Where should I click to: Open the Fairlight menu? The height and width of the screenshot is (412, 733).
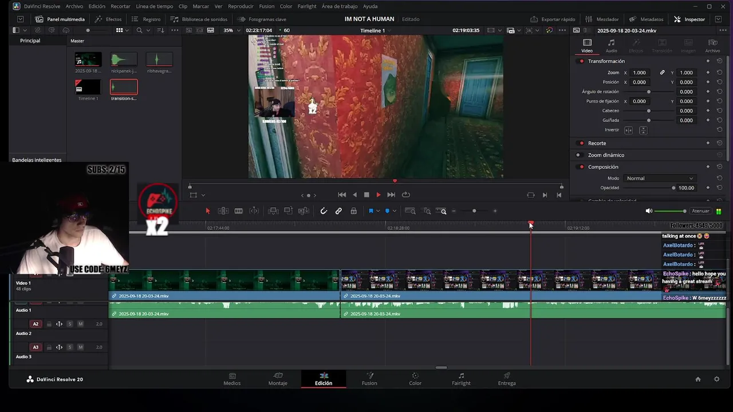click(x=307, y=6)
